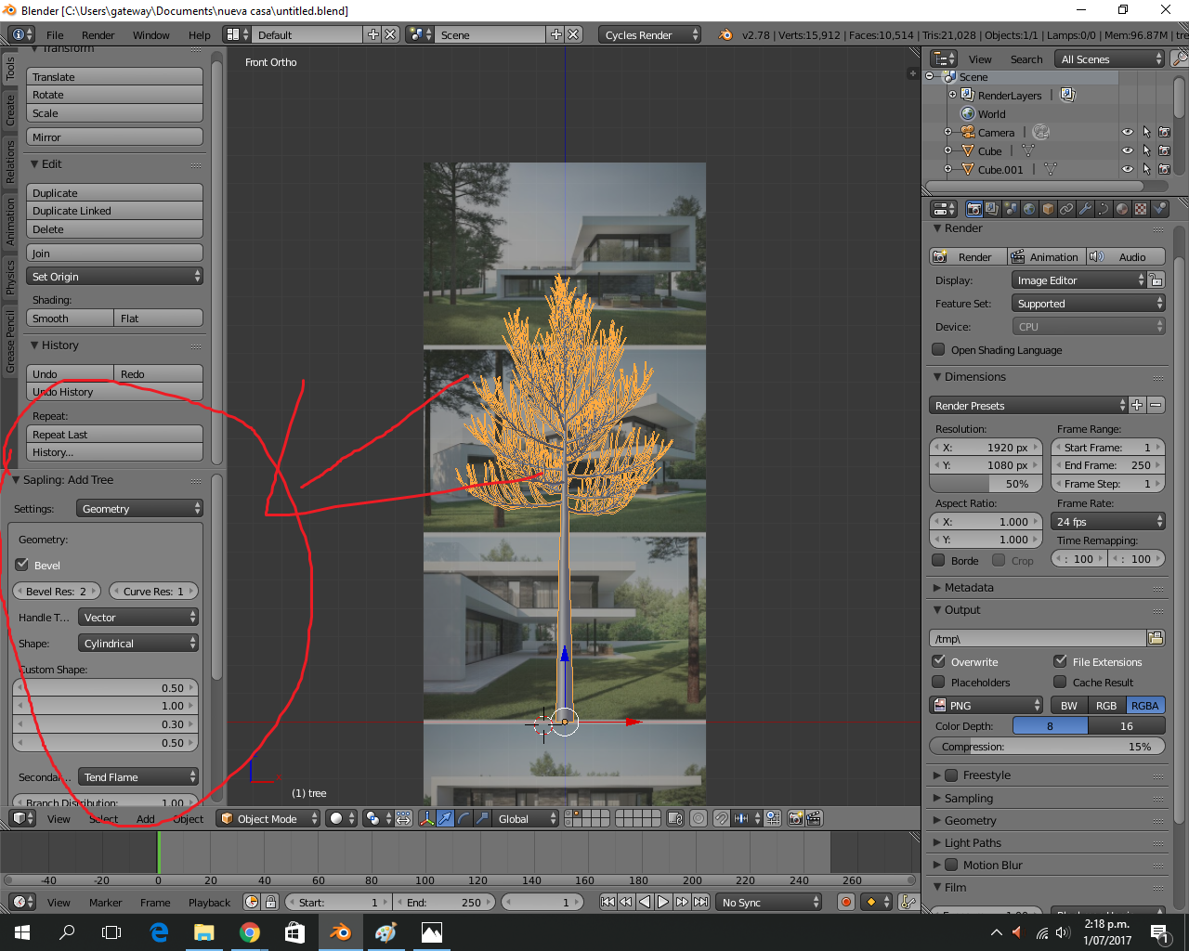Hide Cube.001 using its eye icon
This screenshot has height=951, width=1189.
(x=1128, y=169)
